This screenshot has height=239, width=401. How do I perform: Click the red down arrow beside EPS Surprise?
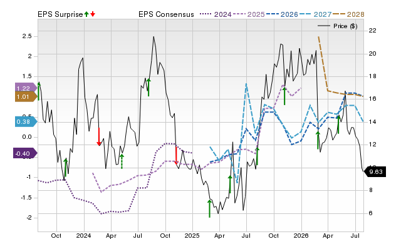point(93,14)
